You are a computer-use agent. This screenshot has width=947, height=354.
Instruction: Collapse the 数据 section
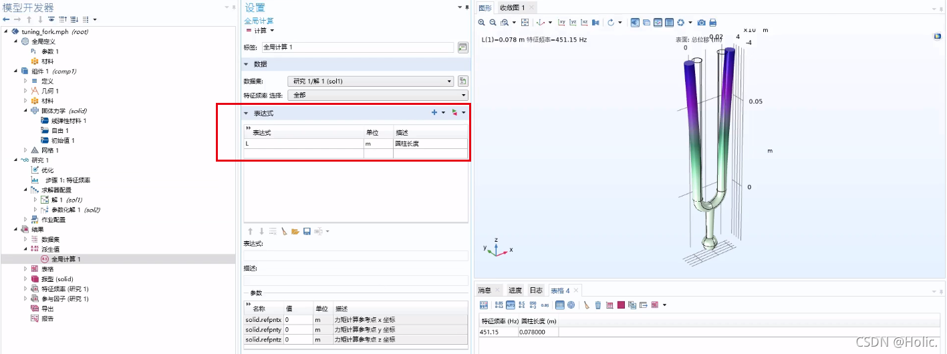click(246, 64)
